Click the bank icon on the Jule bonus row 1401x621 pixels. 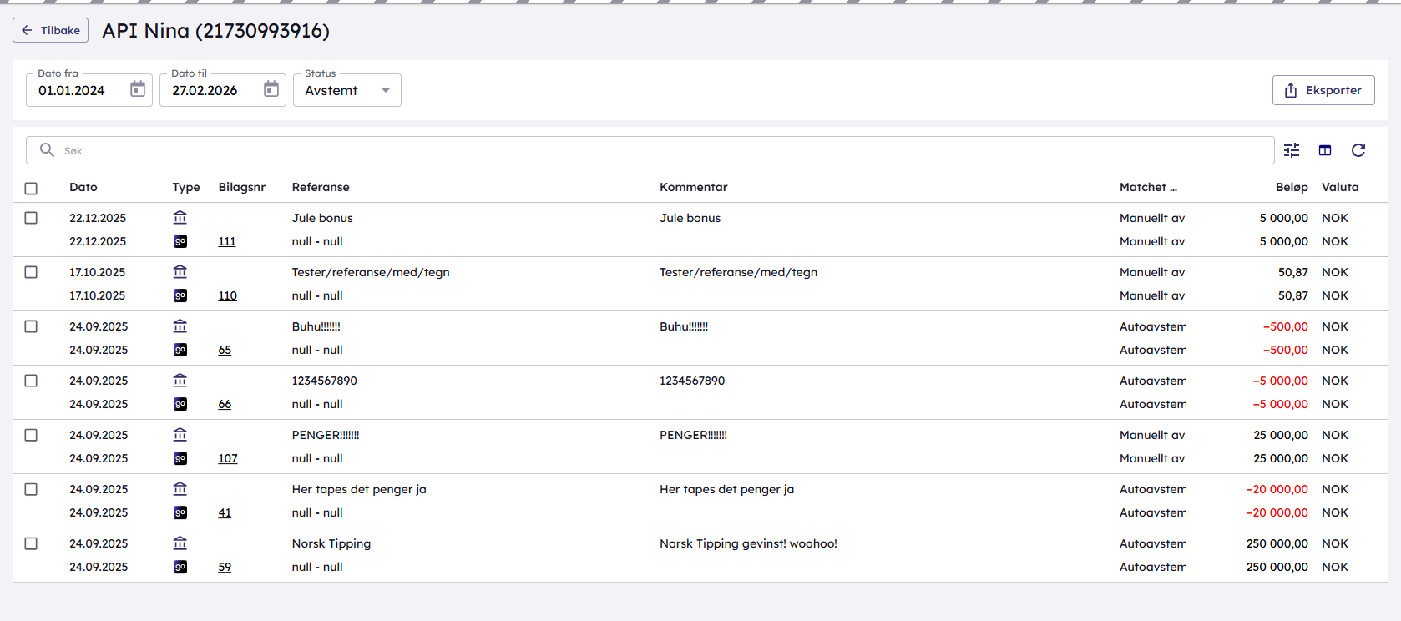(180, 218)
